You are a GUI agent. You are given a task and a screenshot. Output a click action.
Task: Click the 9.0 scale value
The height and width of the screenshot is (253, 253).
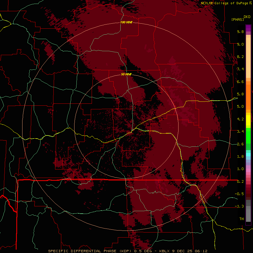pyautogui.click(x=240, y=44)
